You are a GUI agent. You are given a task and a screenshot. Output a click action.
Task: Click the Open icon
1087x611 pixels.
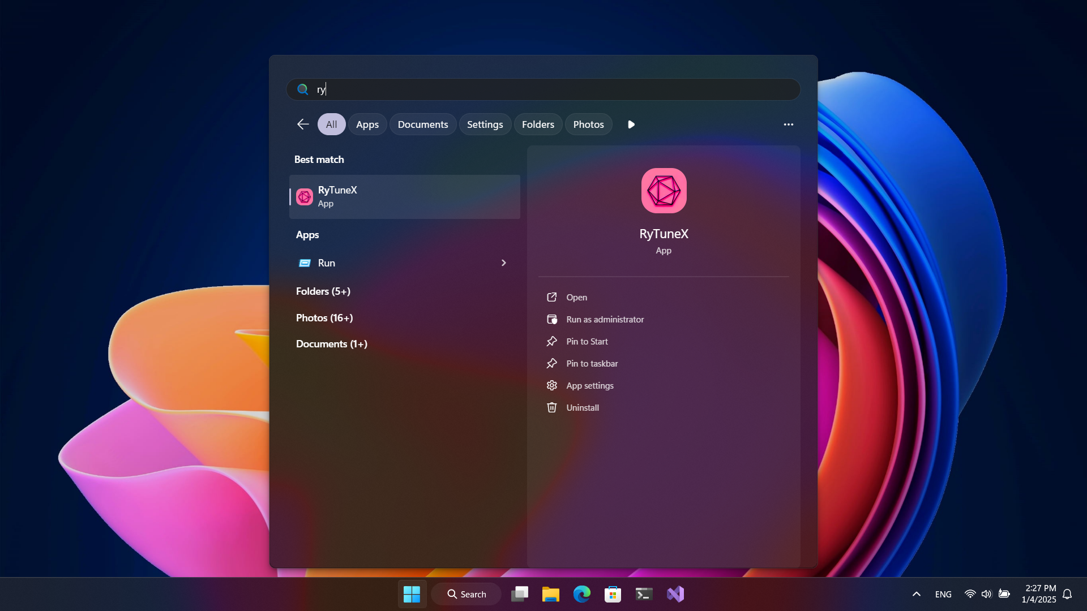pyautogui.click(x=552, y=298)
